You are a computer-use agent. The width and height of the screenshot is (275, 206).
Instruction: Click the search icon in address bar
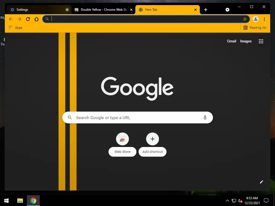tap(47, 19)
